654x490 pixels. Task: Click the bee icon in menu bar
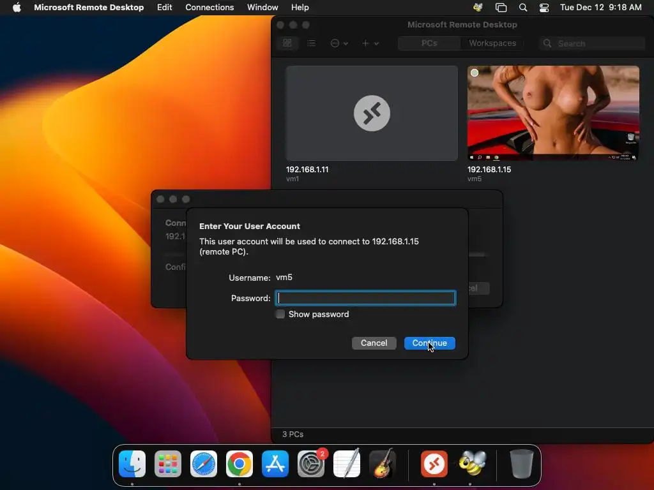point(478,7)
